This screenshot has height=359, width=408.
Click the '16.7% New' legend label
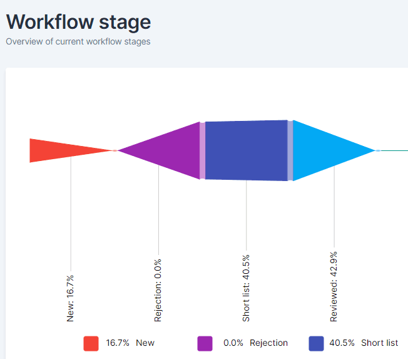tap(130, 343)
